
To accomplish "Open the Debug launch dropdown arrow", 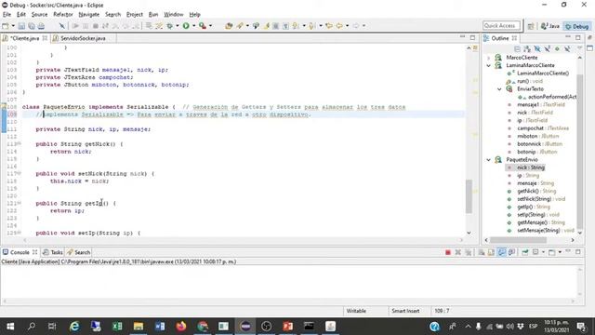I will (177, 26).
